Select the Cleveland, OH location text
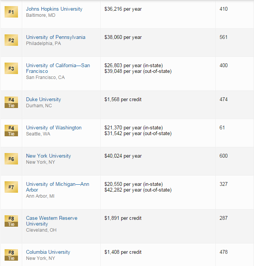This screenshot has height=266, width=254. click(x=41, y=230)
